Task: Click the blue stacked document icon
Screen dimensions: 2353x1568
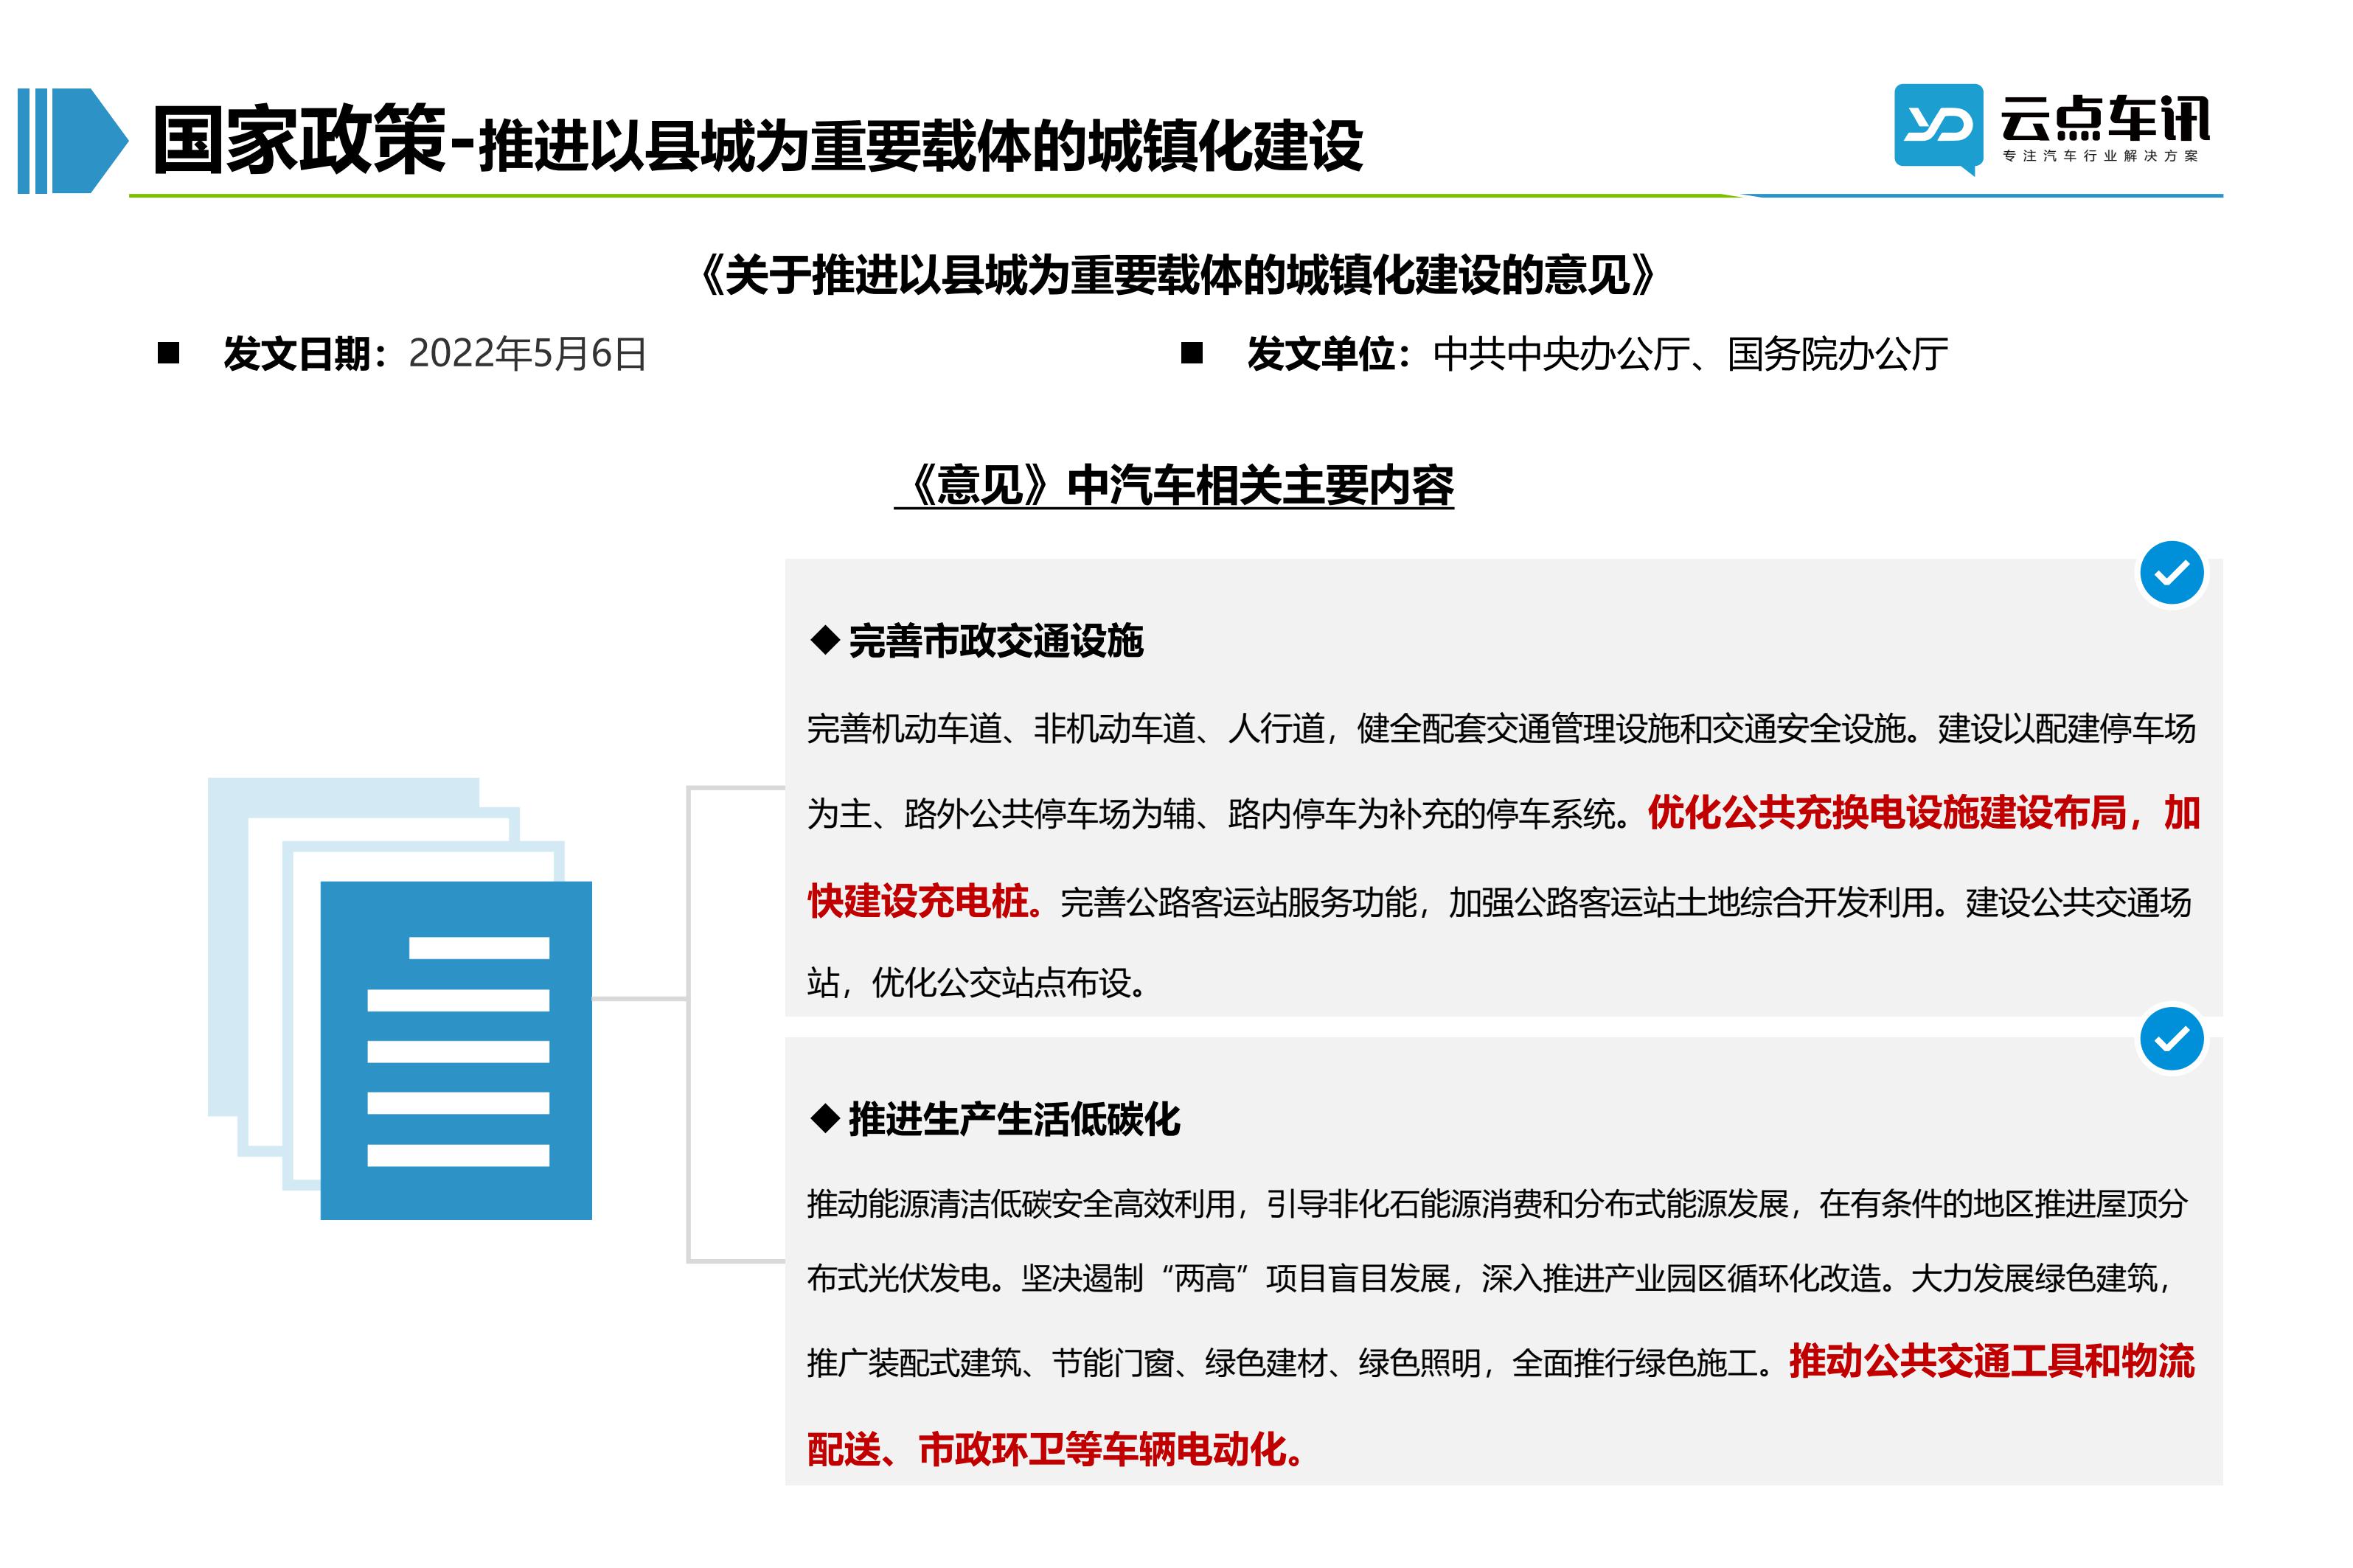Action: [x=400, y=998]
